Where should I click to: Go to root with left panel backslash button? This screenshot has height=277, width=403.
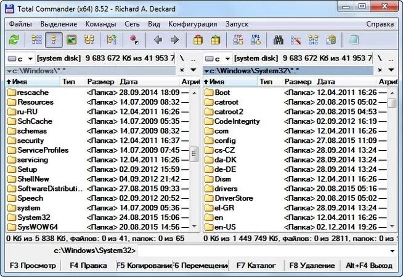(182, 59)
